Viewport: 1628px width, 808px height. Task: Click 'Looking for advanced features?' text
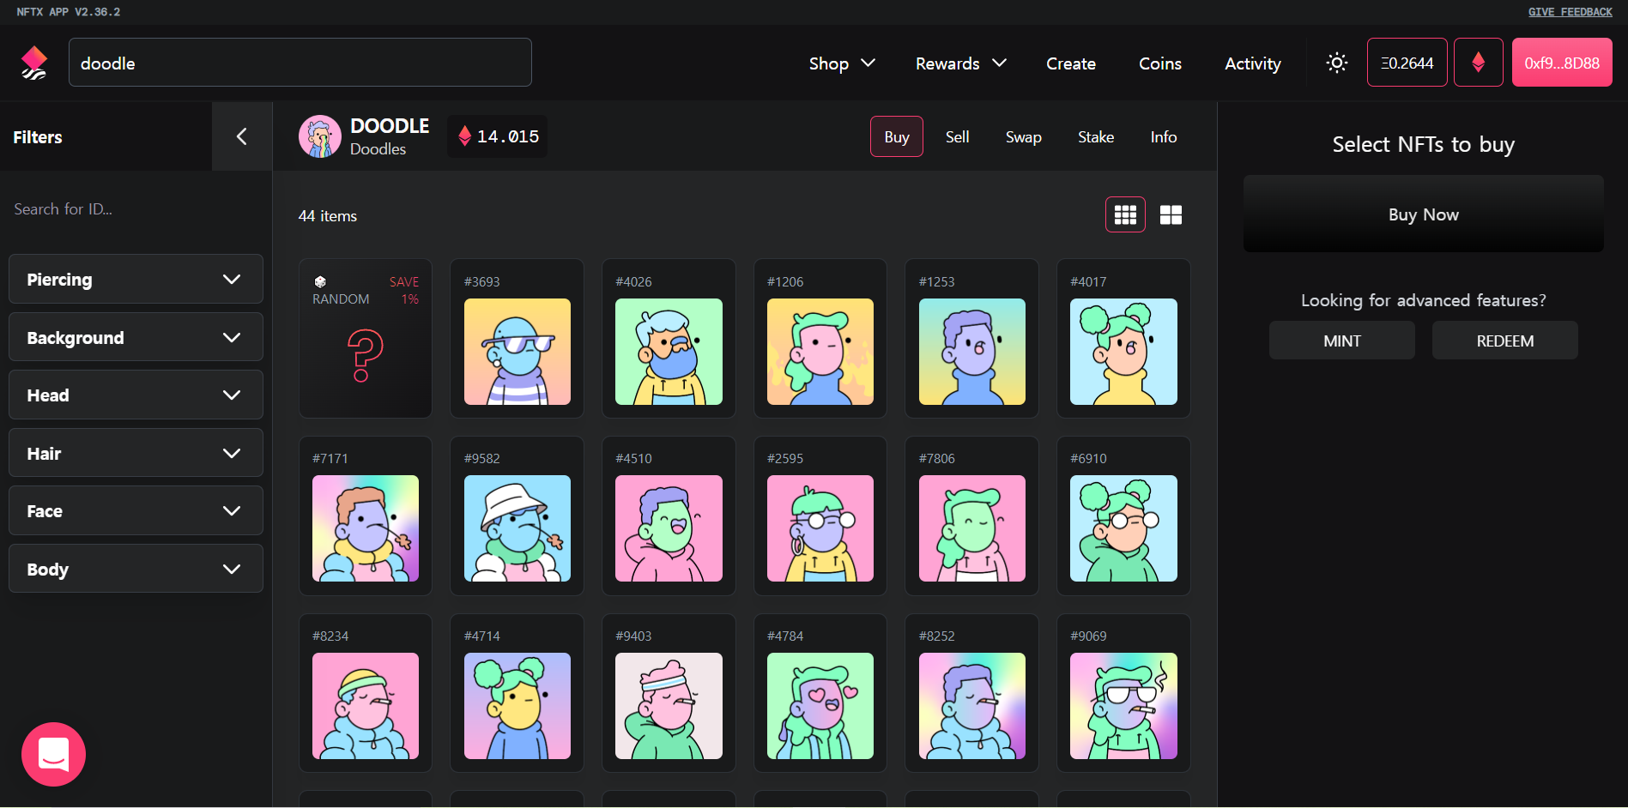[x=1423, y=300]
